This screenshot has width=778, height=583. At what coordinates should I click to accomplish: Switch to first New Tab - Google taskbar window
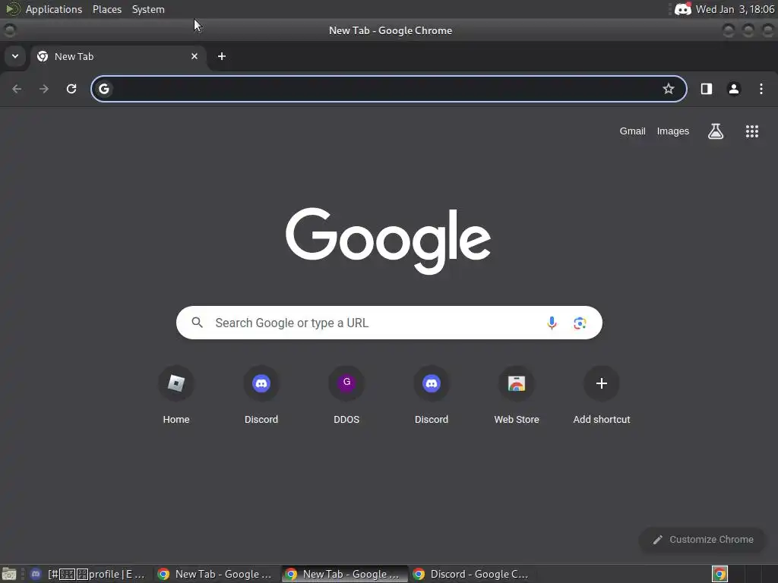click(215, 574)
